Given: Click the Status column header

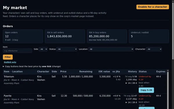Looking at the screenshot, I should pyautogui.click(x=143, y=72).
